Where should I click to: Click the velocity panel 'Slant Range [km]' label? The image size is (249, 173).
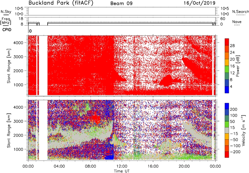[x=9, y=130]
